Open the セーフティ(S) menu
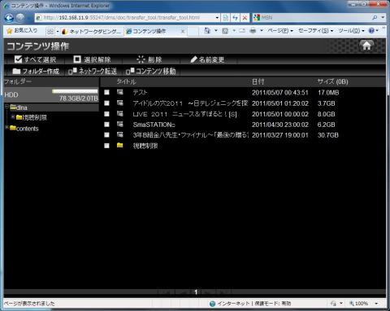 coord(315,31)
